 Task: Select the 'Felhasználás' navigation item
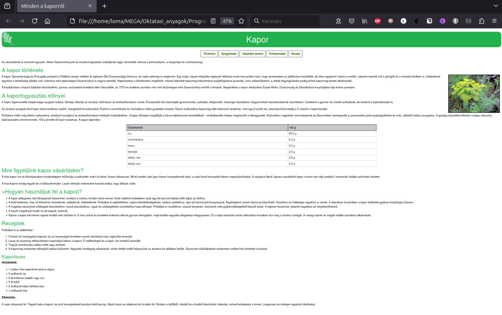[277, 54]
